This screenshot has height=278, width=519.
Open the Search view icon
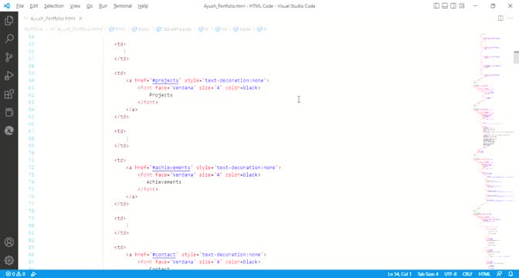tap(9, 39)
